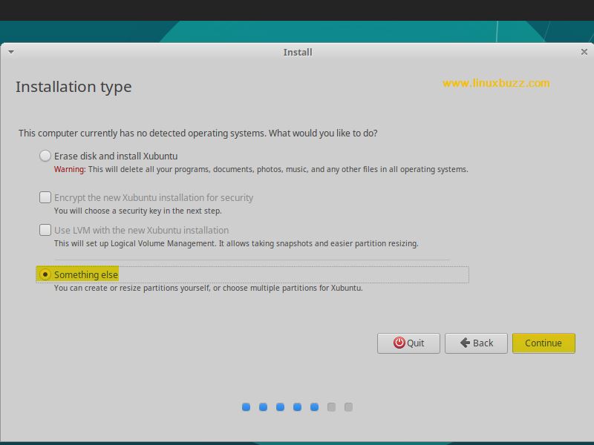The width and height of the screenshot is (594, 445).
Task: Click the red power icon on Quit
Action: (x=399, y=343)
